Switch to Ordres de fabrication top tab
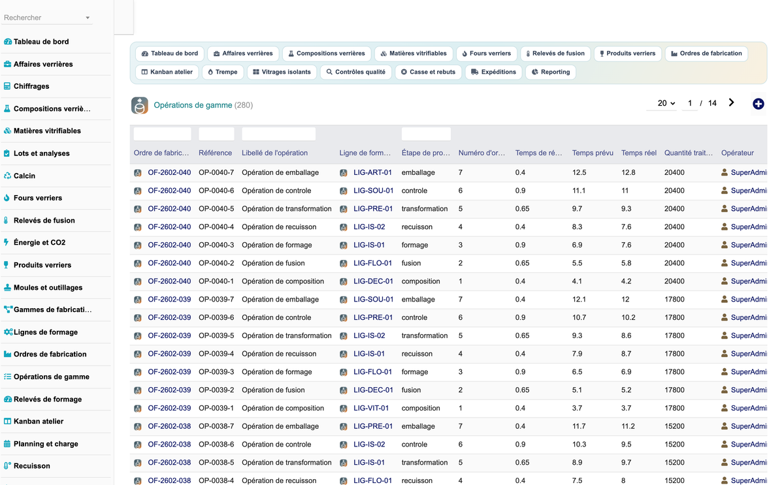 706,54
